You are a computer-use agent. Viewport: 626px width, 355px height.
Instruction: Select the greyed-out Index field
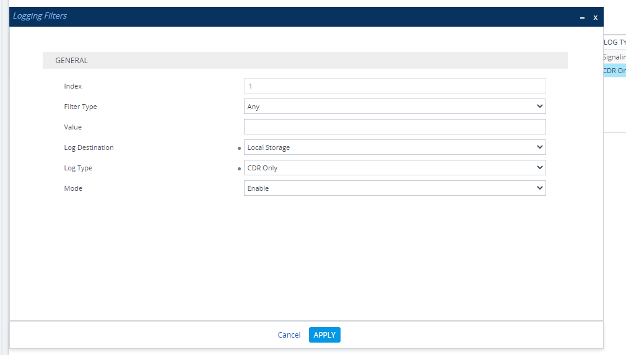(394, 86)
